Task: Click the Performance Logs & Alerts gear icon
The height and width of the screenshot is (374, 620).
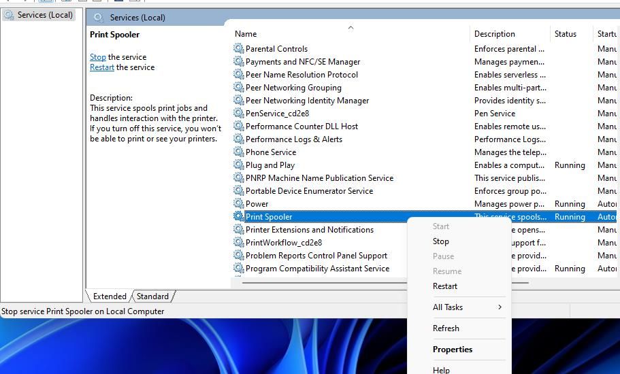Action: tap(238, 139)
